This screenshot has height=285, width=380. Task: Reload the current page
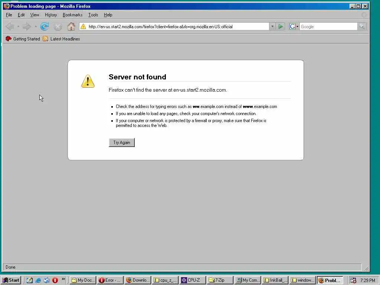click(45, 26)
